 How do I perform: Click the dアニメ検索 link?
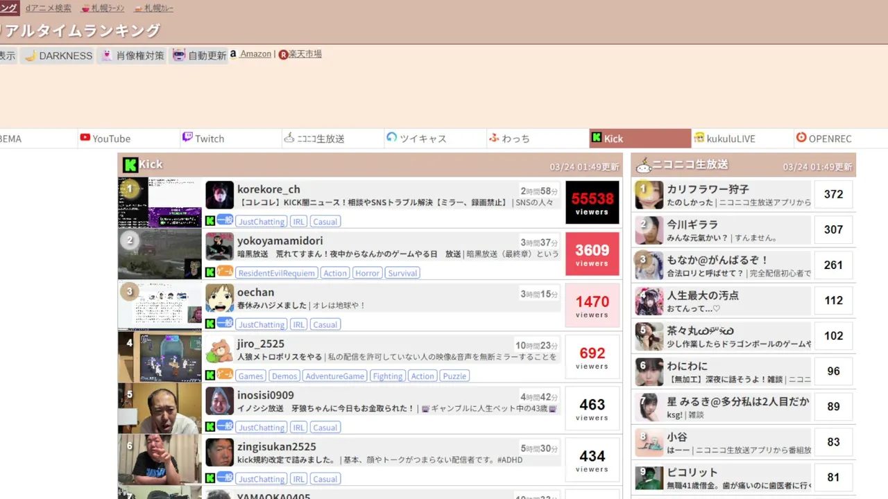tap(48, 8)
